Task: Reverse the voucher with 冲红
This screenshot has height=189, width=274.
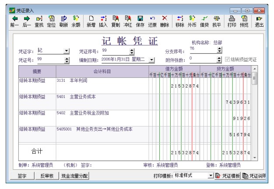Action: [x=128, y=22]
